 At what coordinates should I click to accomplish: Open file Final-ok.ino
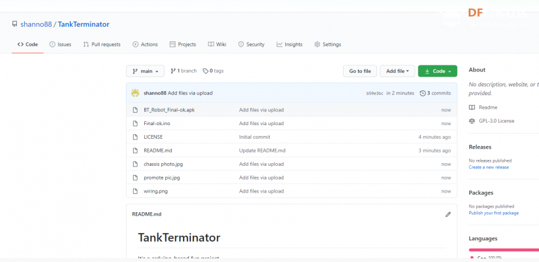157,123
